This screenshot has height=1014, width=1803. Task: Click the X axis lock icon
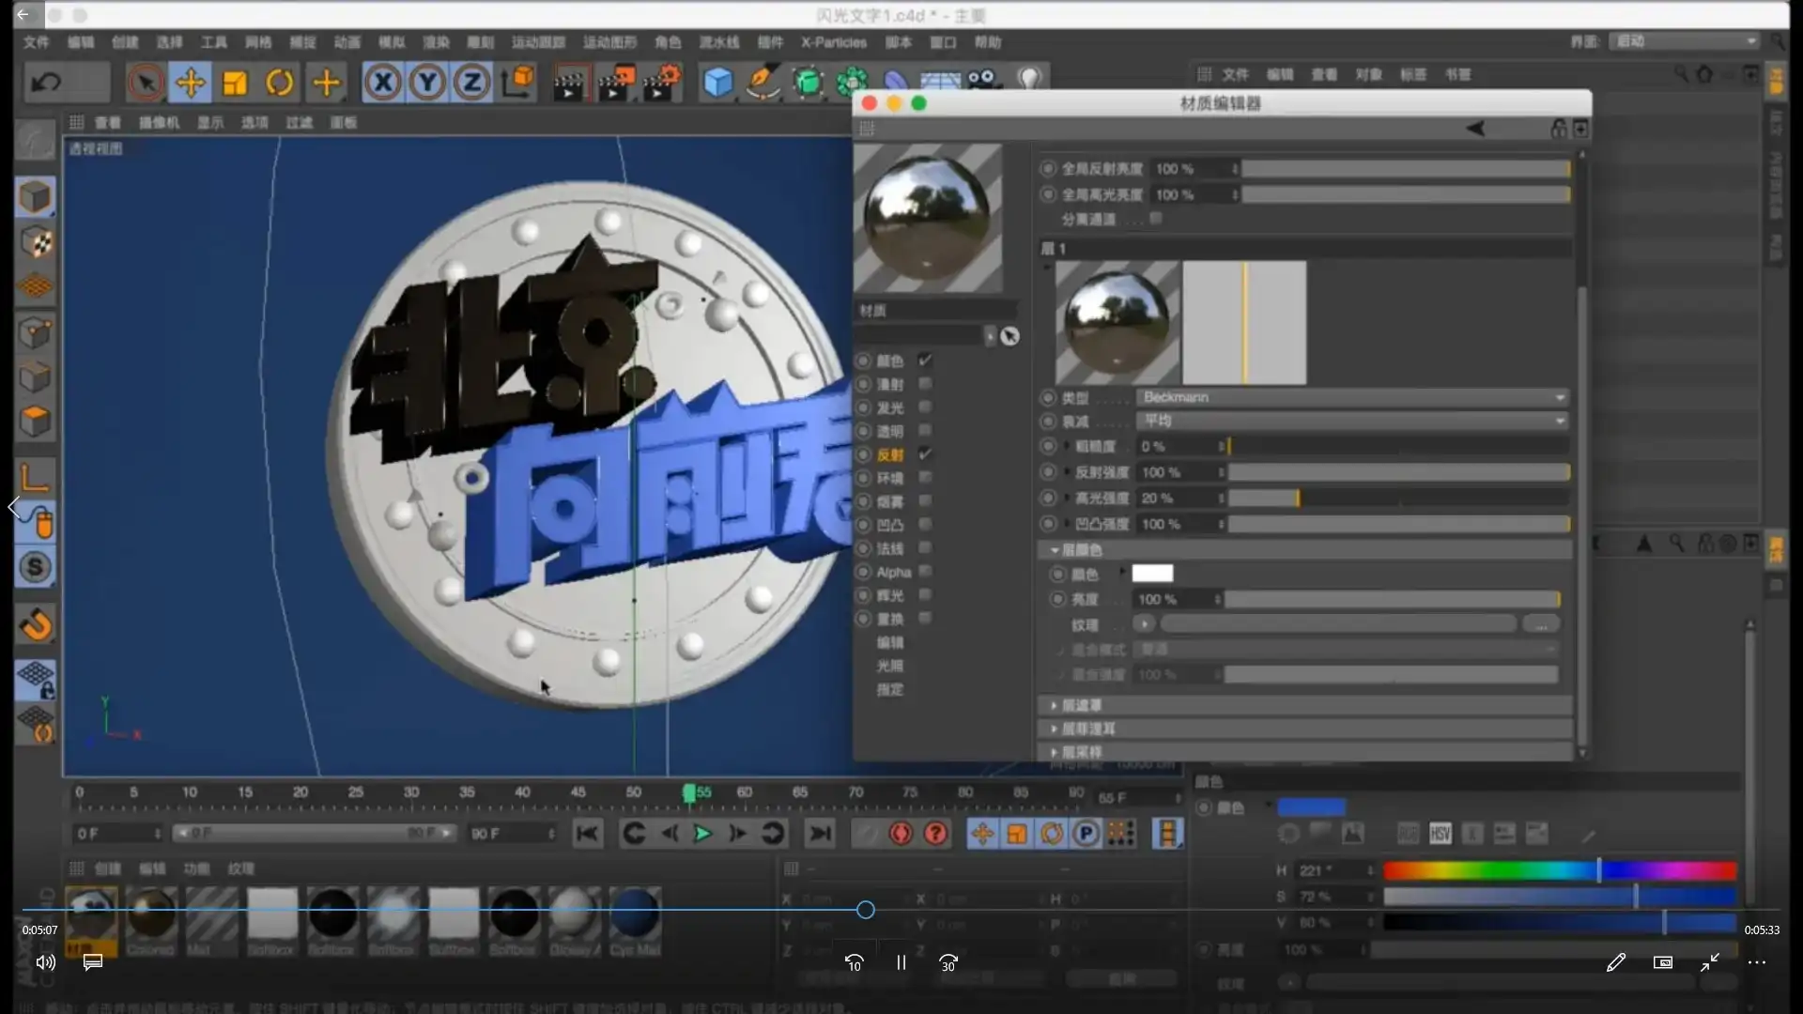[381, 83]
